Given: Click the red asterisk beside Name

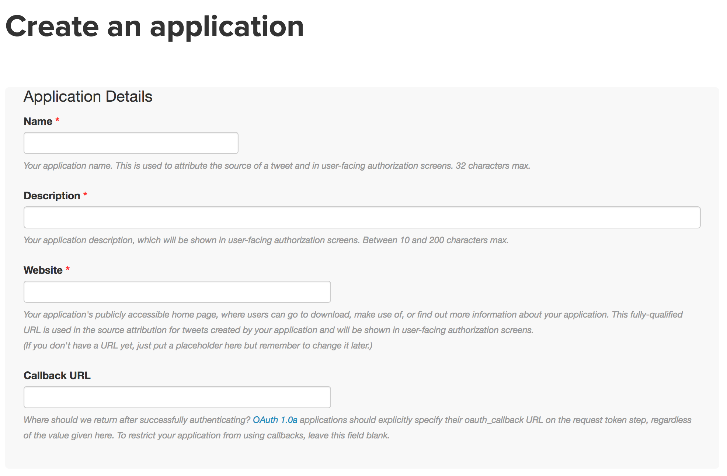Looking at the screenshot, I should click(x=58, y=120).
